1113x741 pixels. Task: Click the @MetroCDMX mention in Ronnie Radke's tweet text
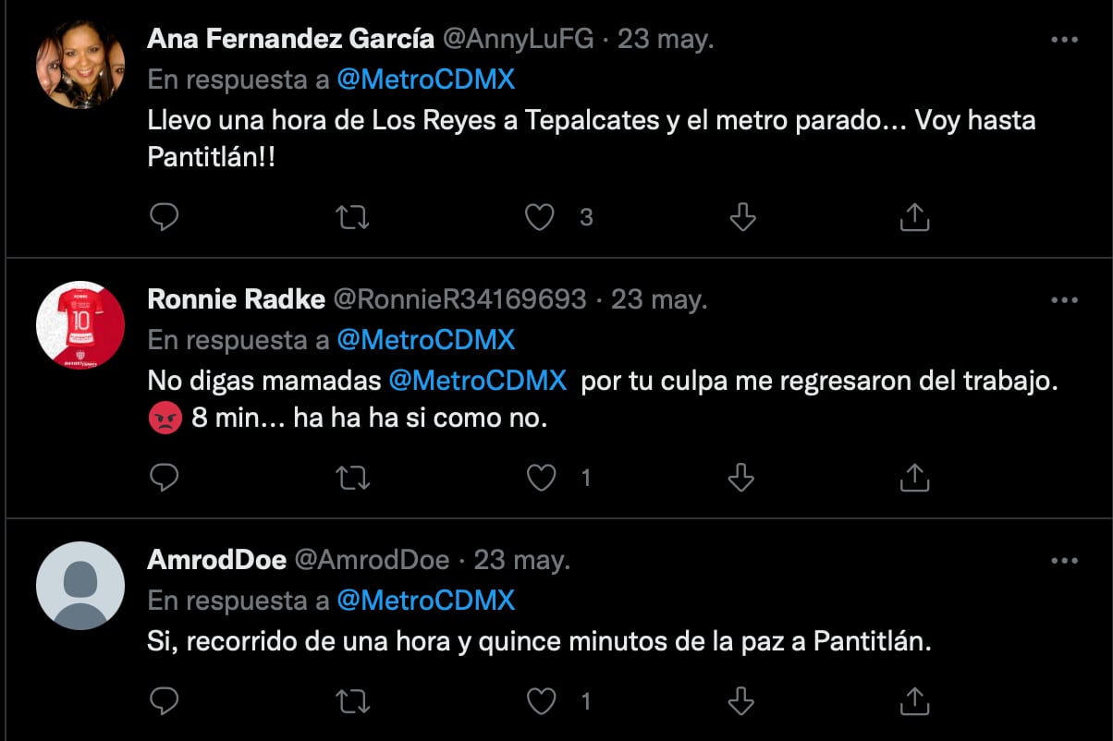[477, 382]
